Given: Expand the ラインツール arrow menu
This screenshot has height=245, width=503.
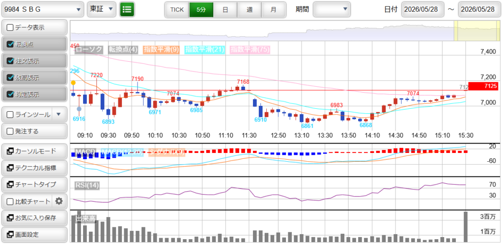Looking at the screenshot, I should [58, 115].
